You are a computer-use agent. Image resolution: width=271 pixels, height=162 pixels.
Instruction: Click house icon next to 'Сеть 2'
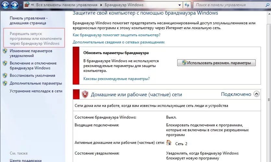coord(169,143)
